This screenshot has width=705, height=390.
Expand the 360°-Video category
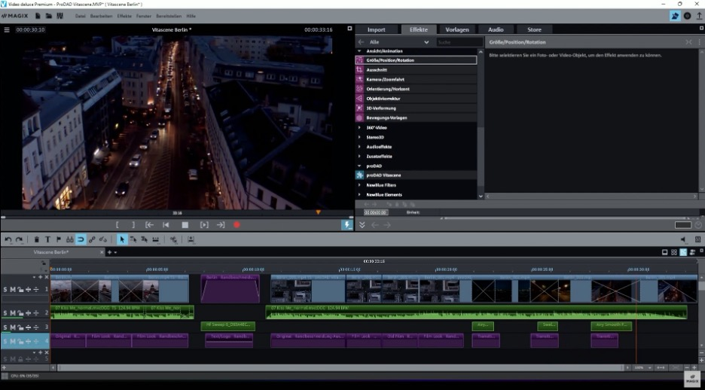click(x=359, y=127)
